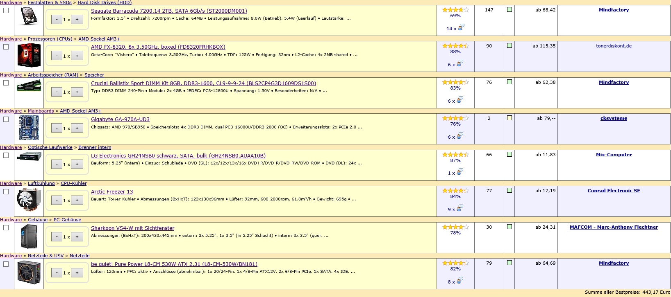Open Prozessoren (CPUs) breadcrumb category
671x297 pixels.
[50, 39]
